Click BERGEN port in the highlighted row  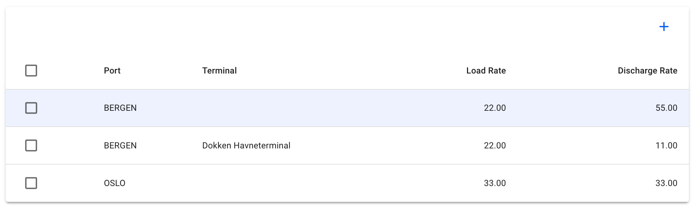120,108
